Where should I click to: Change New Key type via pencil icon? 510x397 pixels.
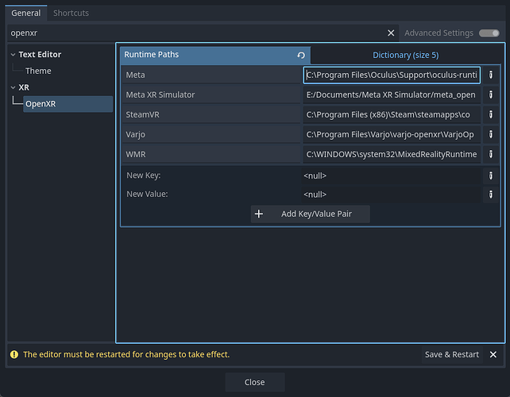coord(490,175)
